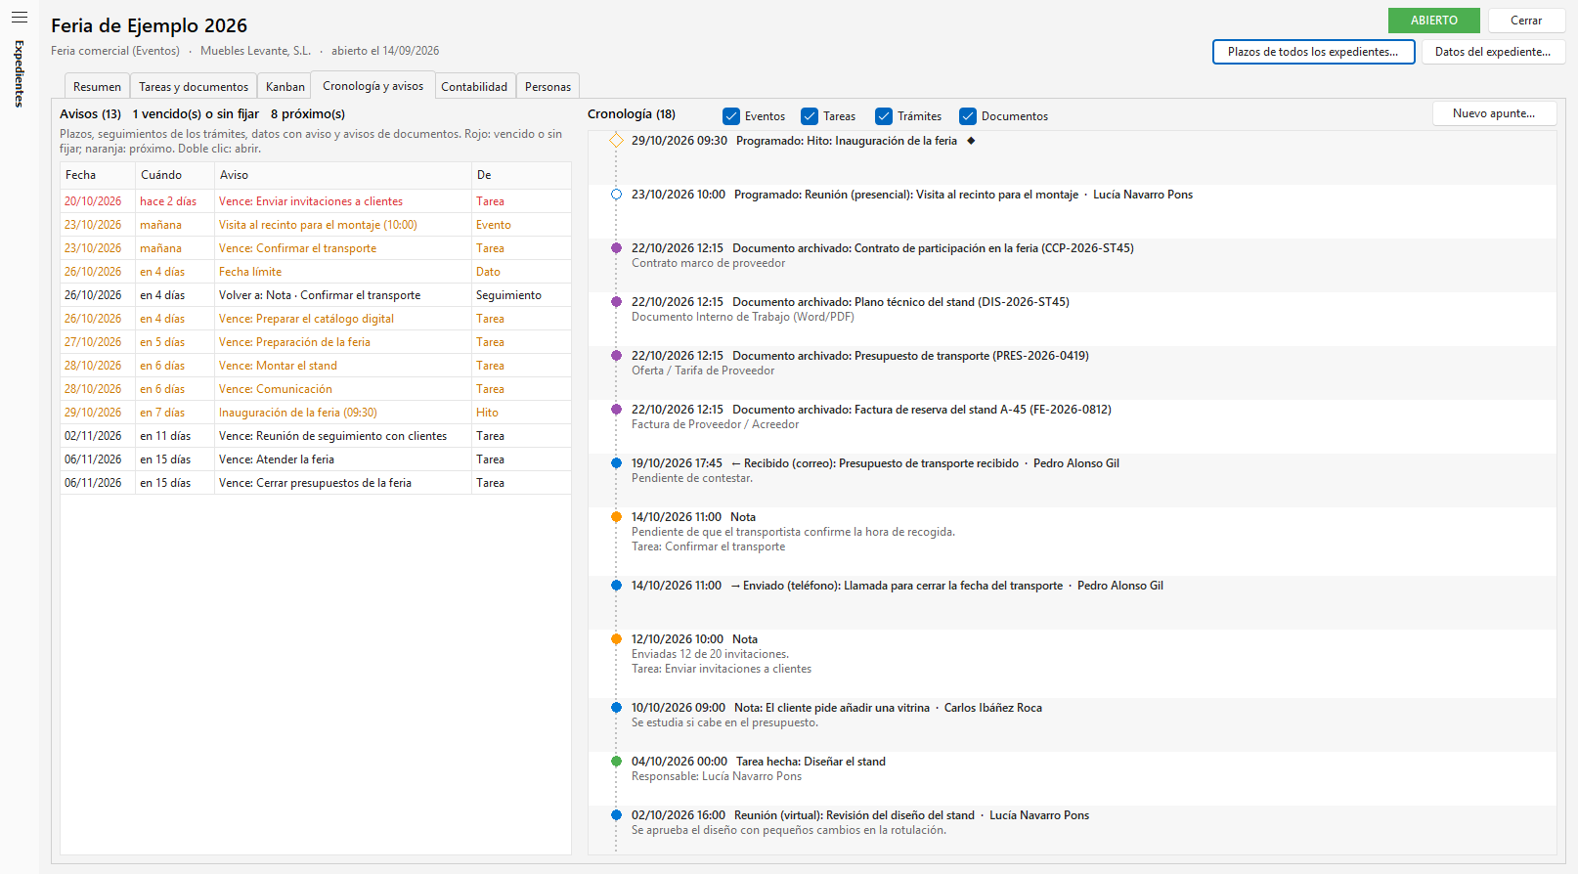1578x874 pixels.
Task: Click Nuevo apunte button
Action: click(x=1494, y=113)
